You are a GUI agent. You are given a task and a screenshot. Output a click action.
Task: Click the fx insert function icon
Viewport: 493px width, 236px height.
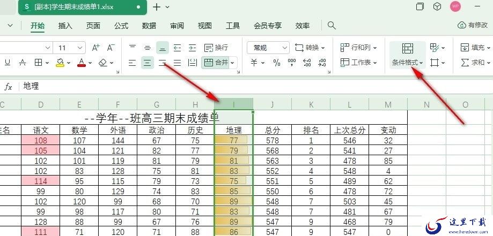click(x=8, y=87)
